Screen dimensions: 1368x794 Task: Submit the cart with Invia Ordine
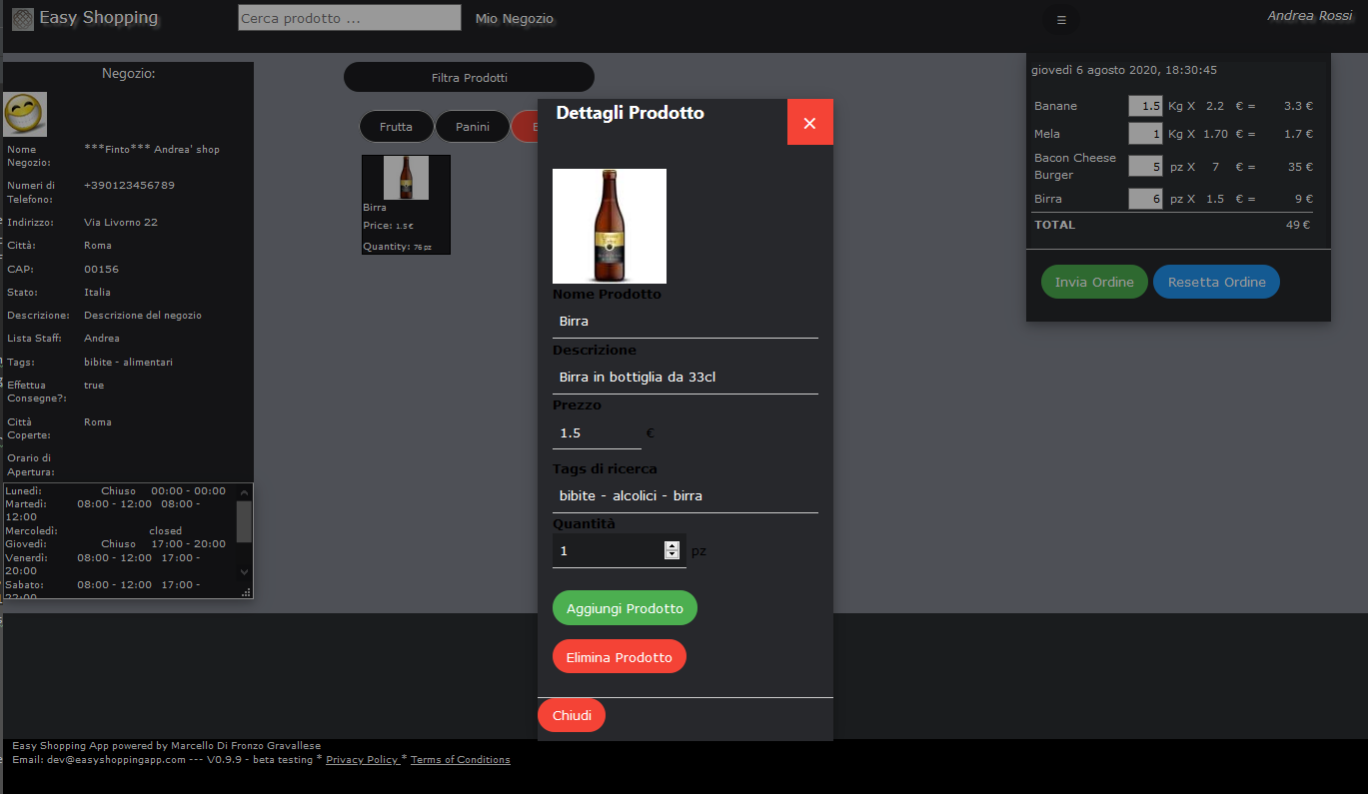pos(1094,282)
